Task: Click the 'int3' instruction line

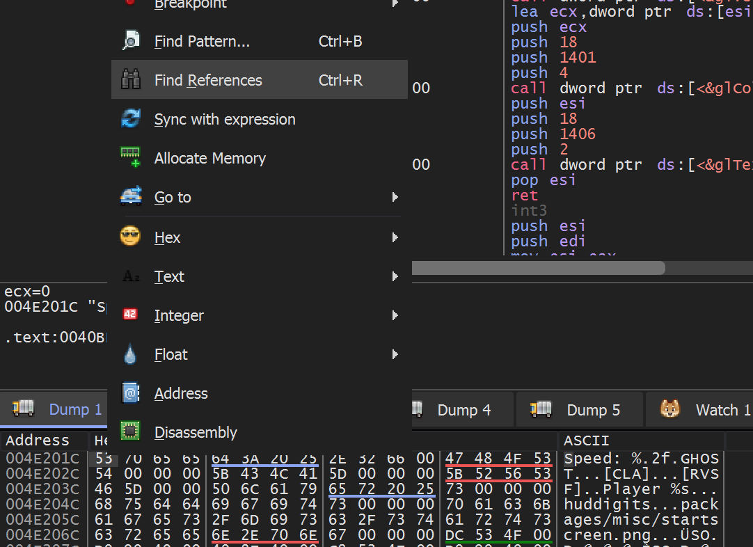Action: pos(529,211)
